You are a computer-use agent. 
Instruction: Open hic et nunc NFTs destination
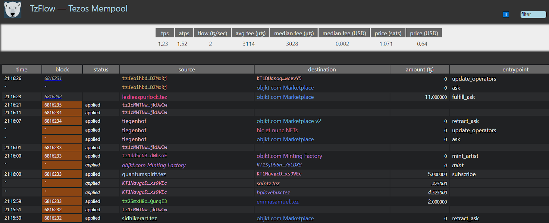[x=277, y=130]
